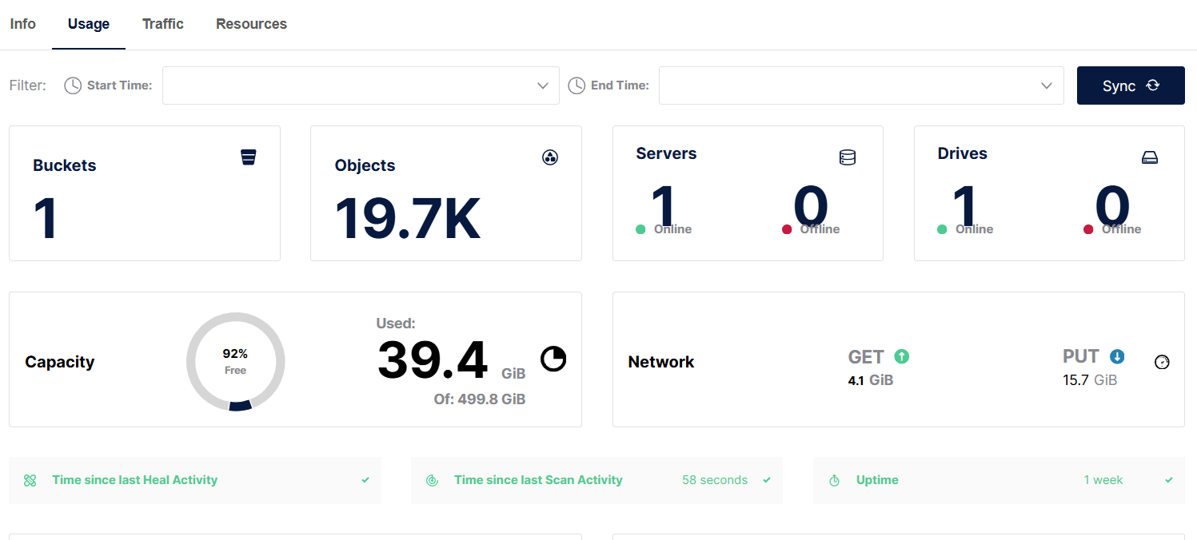Click the capacity pie chart icon
This screenshot has width=1197, height=540.
[x=553, y=359]
